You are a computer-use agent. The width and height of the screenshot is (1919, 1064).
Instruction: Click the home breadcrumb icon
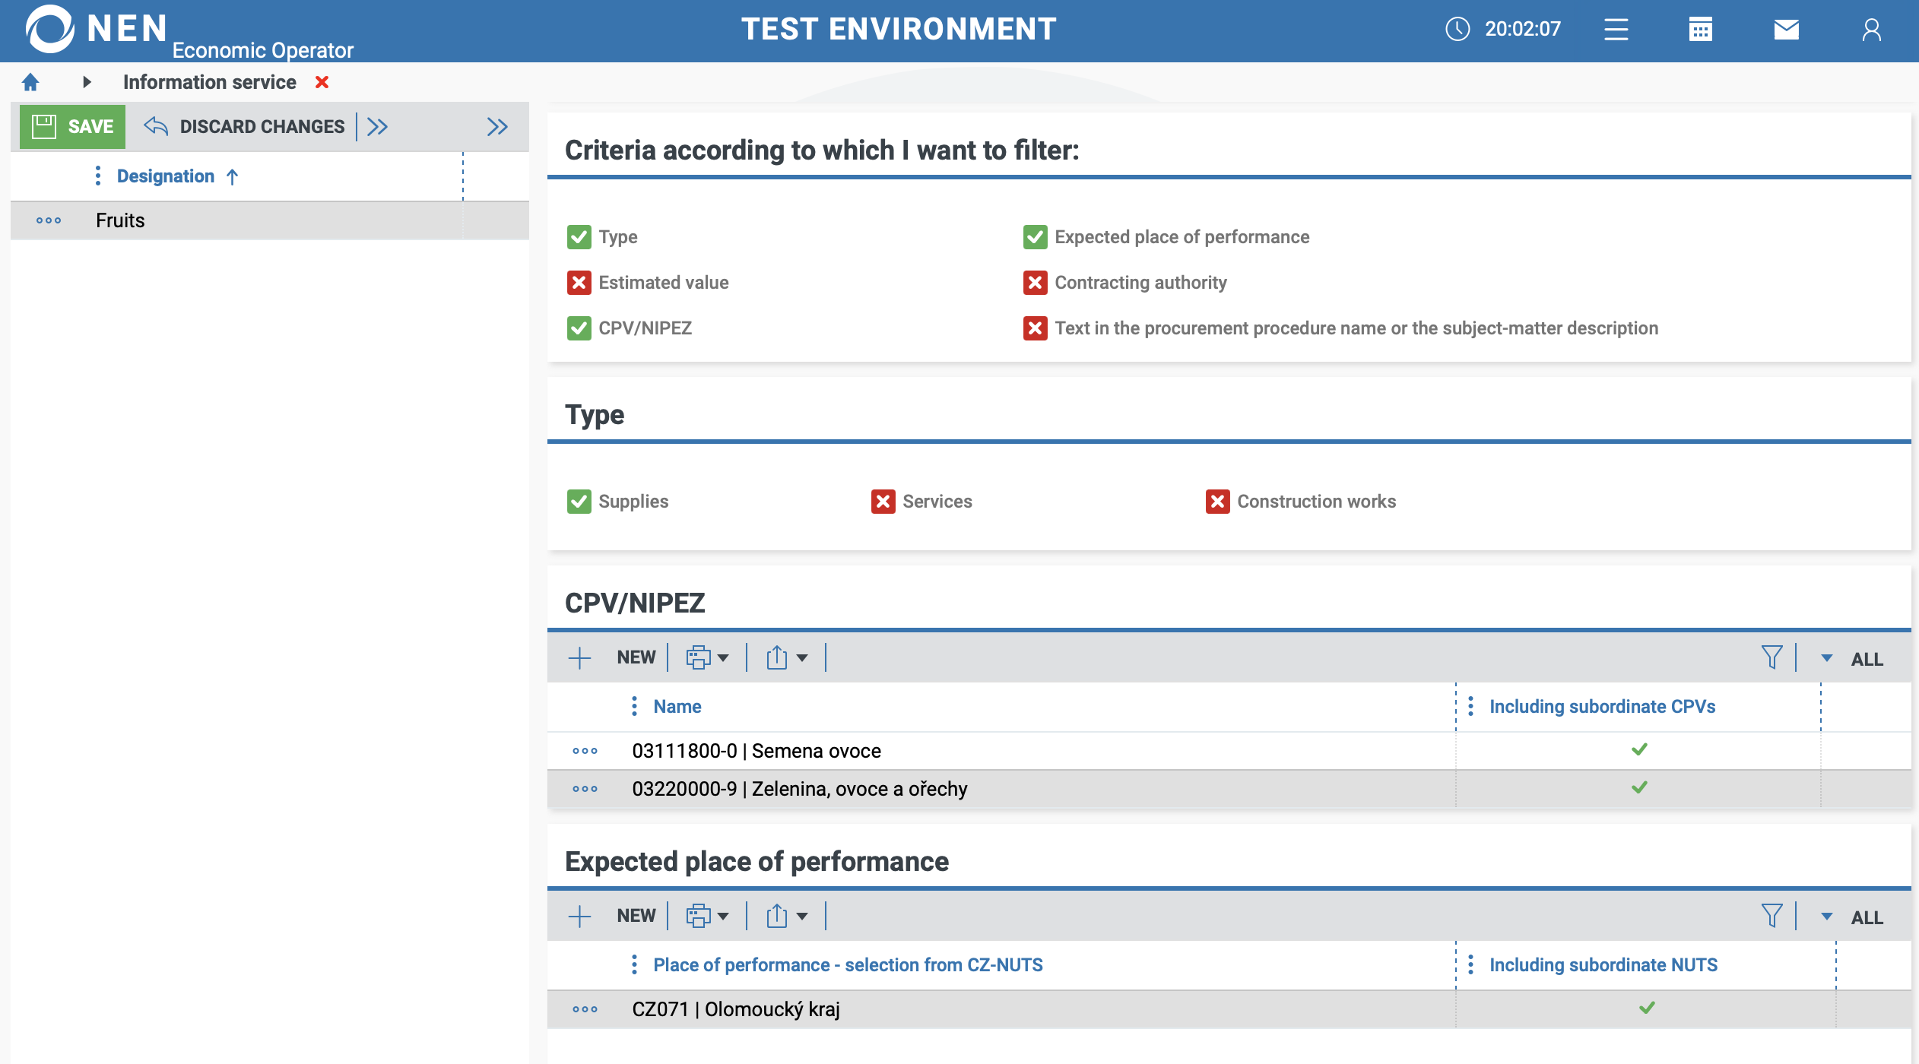point(30,82)
